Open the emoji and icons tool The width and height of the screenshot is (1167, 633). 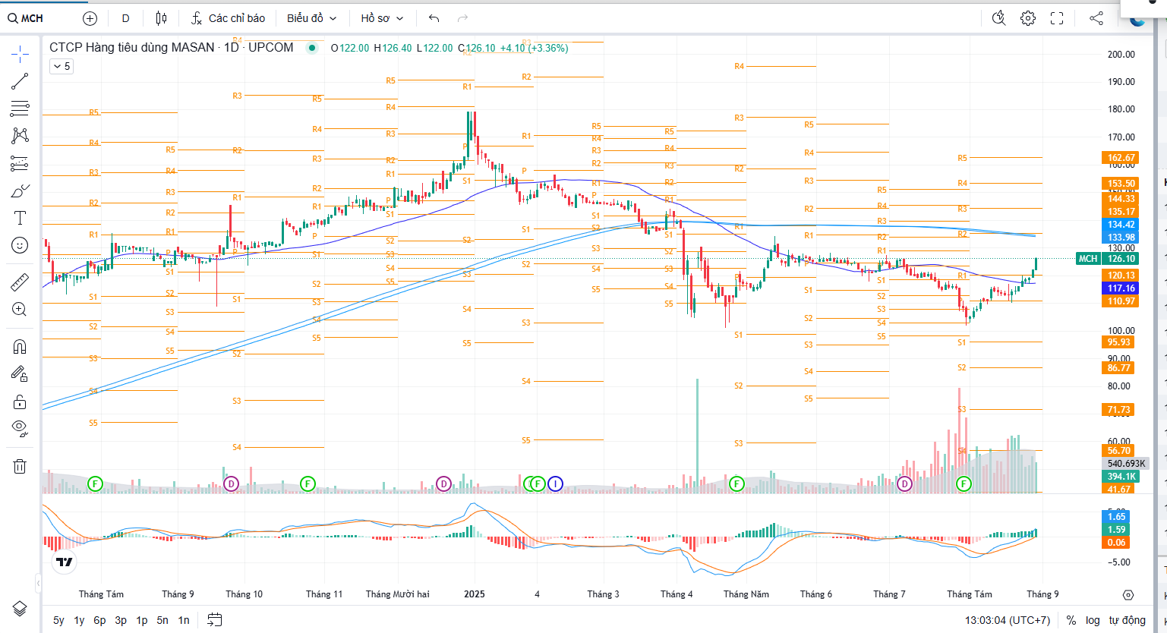20,245
